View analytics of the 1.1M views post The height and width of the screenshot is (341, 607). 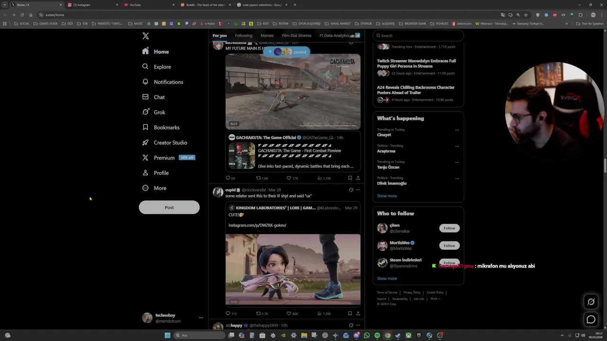pyautogui.click(x=324, y=178)
